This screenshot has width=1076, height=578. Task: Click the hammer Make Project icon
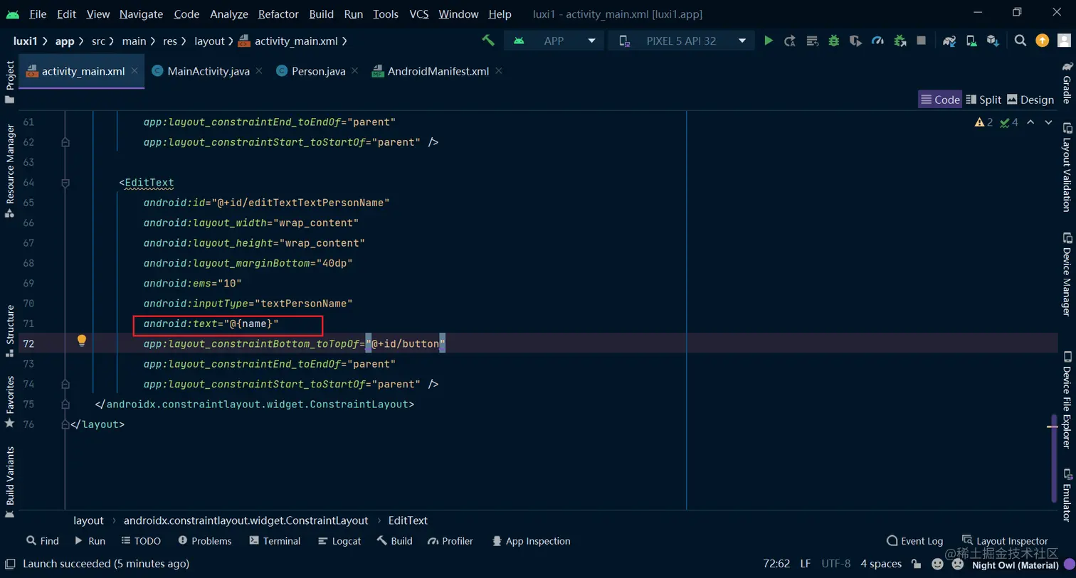[x=488, y=41]
